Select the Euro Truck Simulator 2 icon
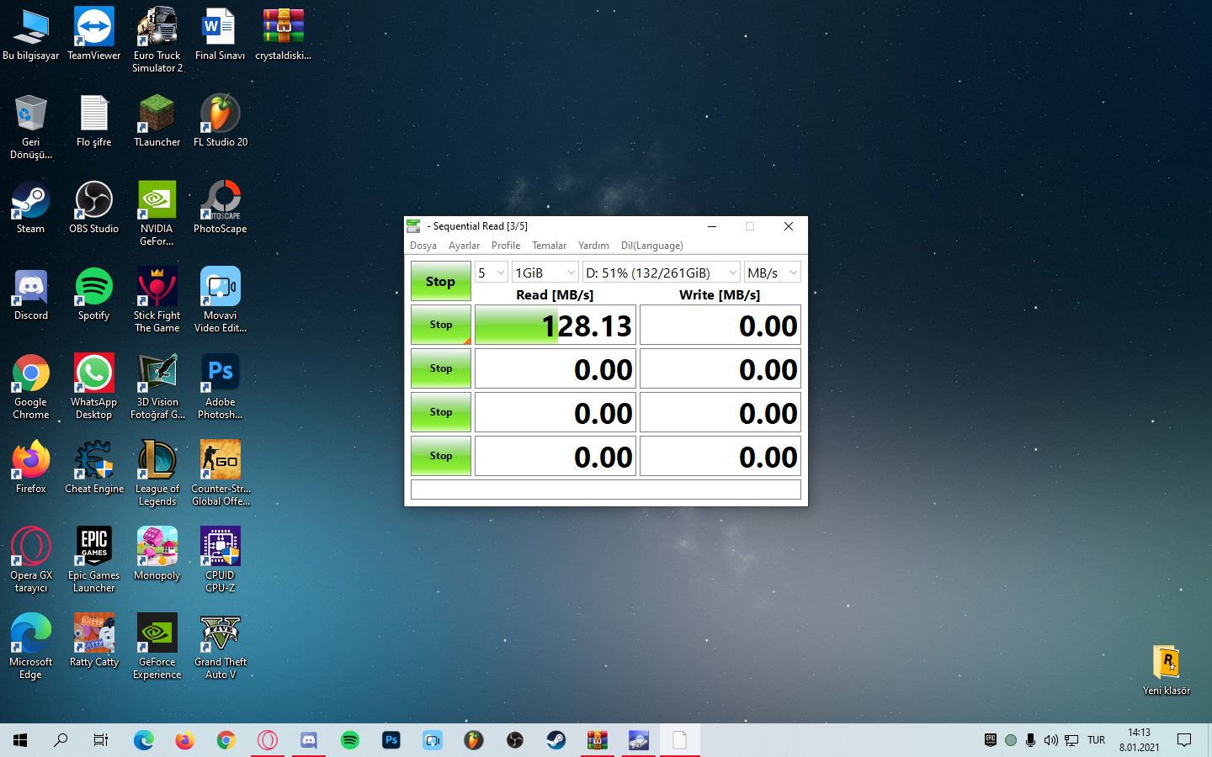The width and height of the screenshot is (1212, 757). tap(157, 40)
